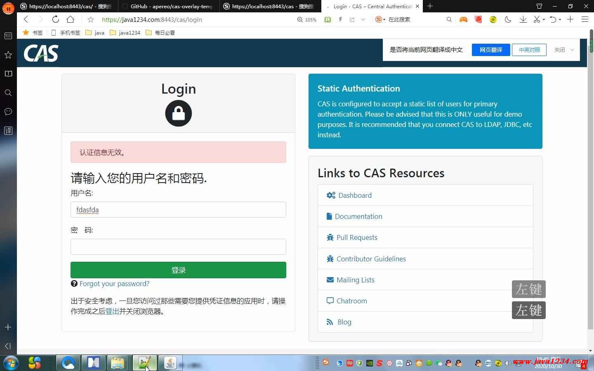This screenshot has width=594, height=371.
Task: Click the sidebar translate 译 icon
Action: point(8,131)
